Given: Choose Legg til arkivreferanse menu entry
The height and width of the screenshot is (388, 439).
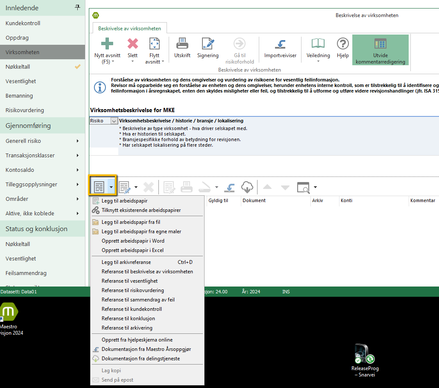Looking at the screenshot, I should pos(148,262).
